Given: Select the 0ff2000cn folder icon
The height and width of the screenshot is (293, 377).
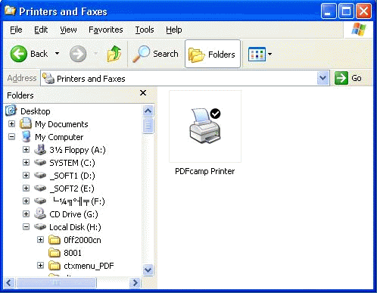Looking at the screenshot, I should [x=55, y=240].
